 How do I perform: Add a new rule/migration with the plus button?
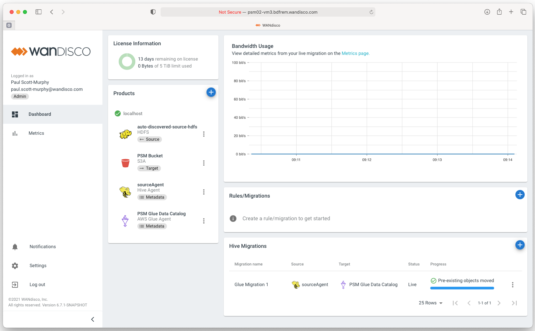pyautogui.click(x=520, y=195)
